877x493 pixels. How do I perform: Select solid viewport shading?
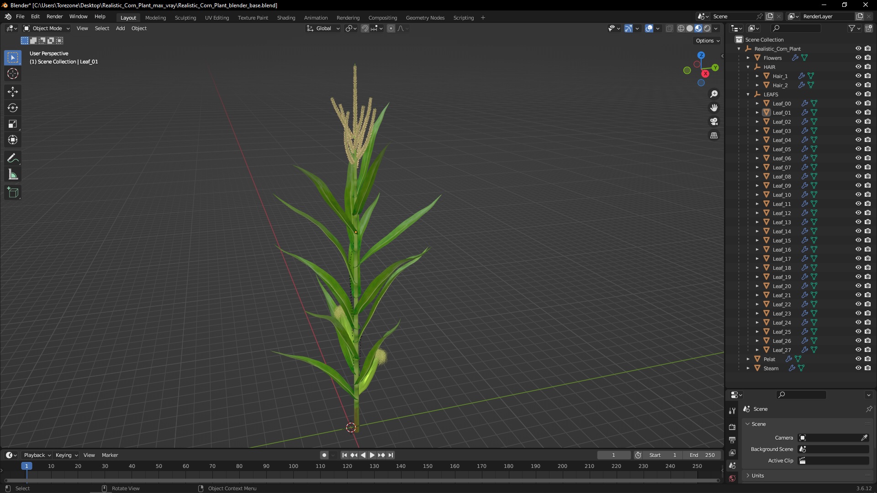(690, 28)
